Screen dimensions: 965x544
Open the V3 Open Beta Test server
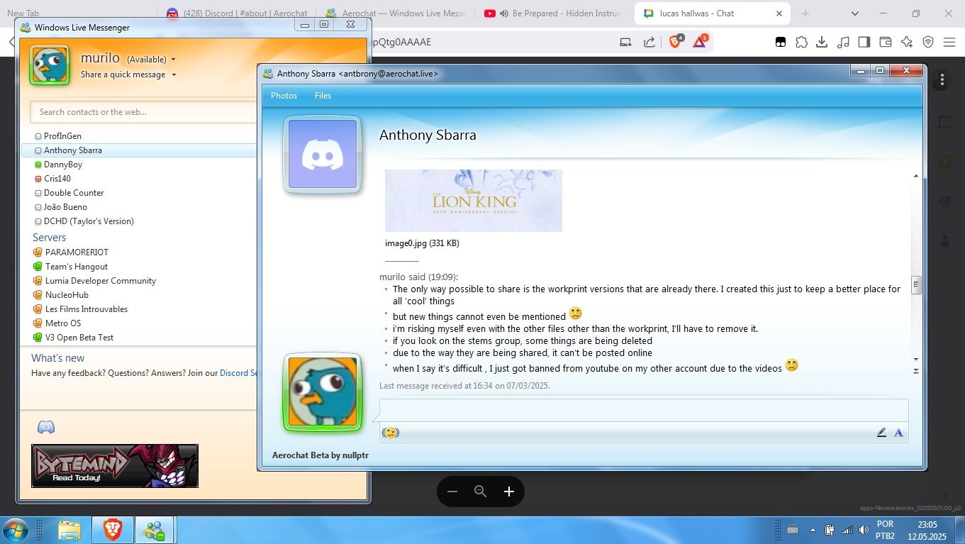pos(79,338)
